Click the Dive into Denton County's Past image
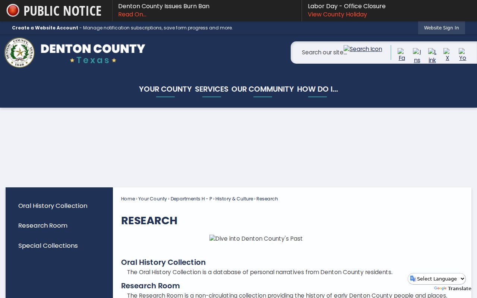Viewport: 477px width, 298px height. [256, 239]
